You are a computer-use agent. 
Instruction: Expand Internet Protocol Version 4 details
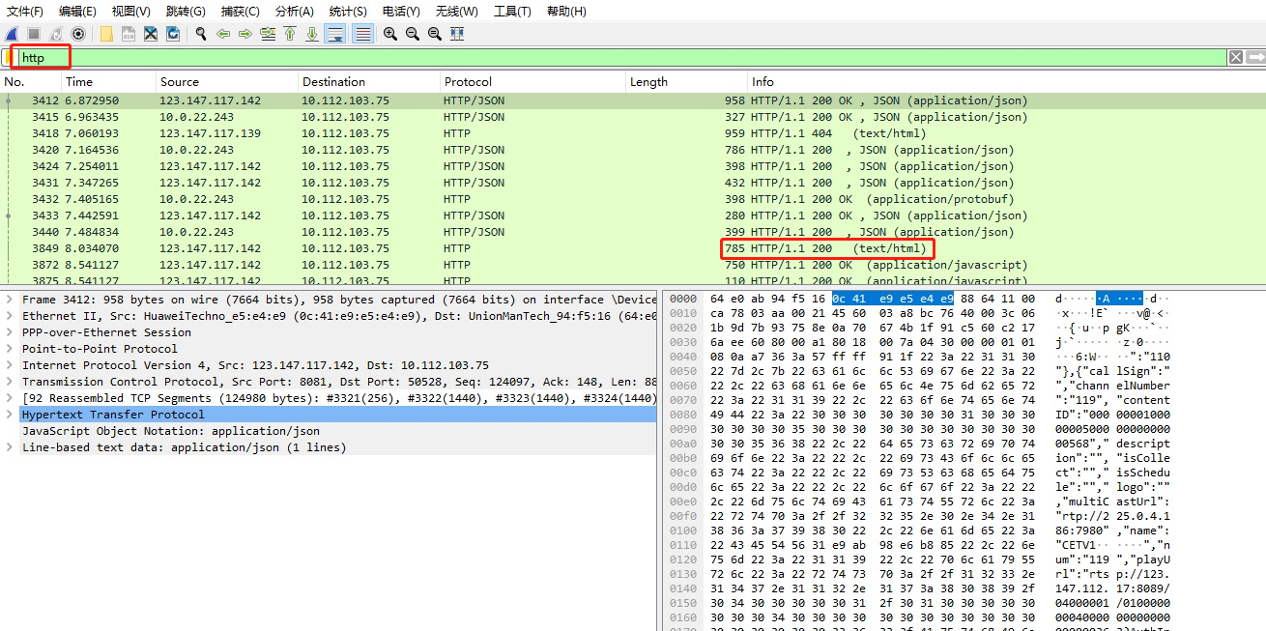[x=10, y=365]
